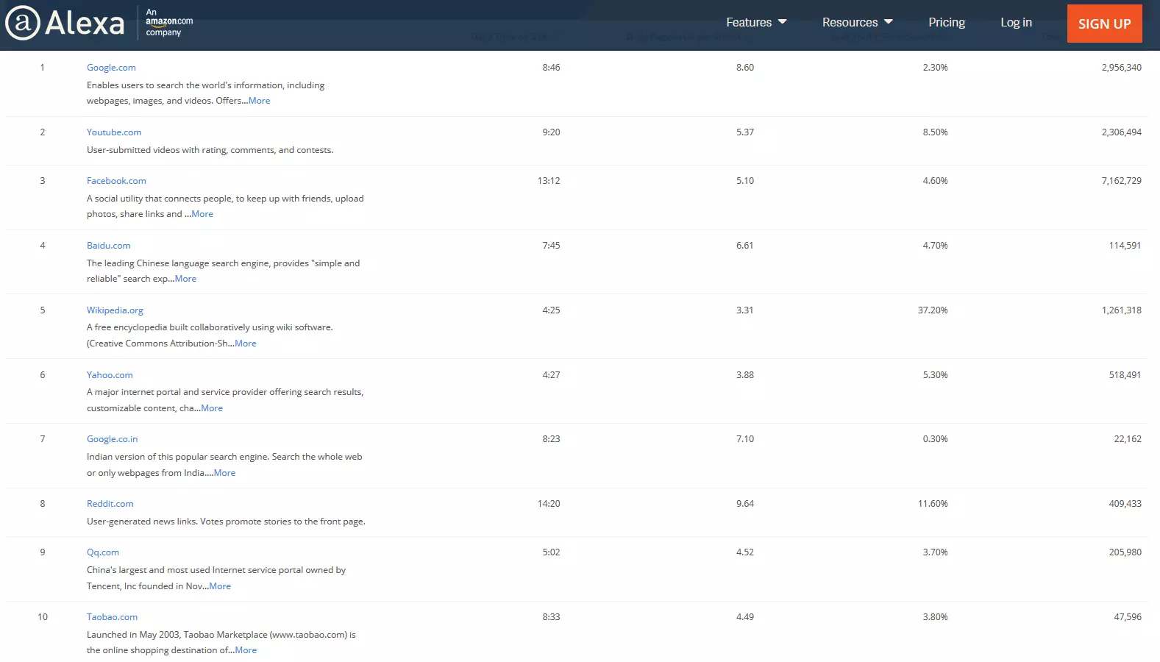Click the Log in menu item
This screenshot has height=662, width=1160.
pos(1015,22)
